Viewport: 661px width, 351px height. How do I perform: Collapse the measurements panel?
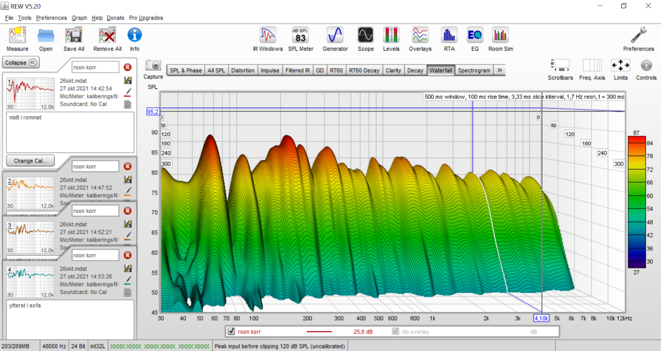tap(21, 62)
